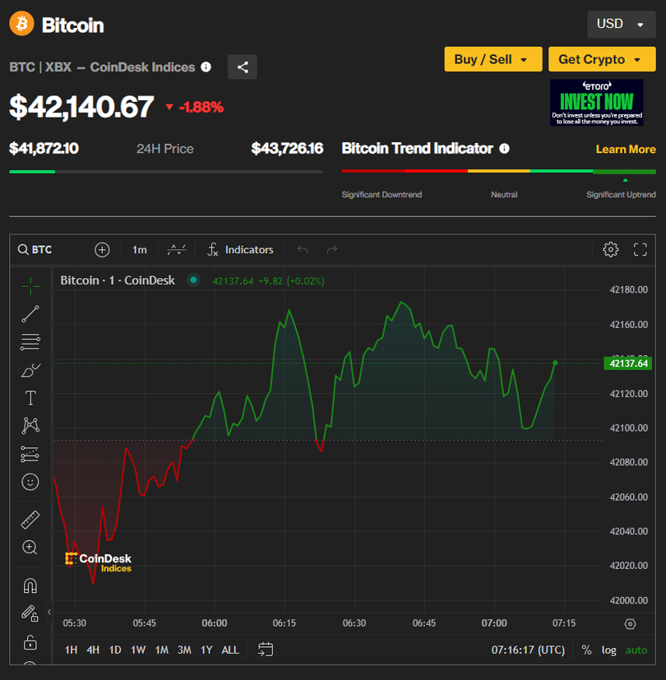The image size is (666, 680).
Task: Share Bitcoin price page
Action: tap(243, 67)
